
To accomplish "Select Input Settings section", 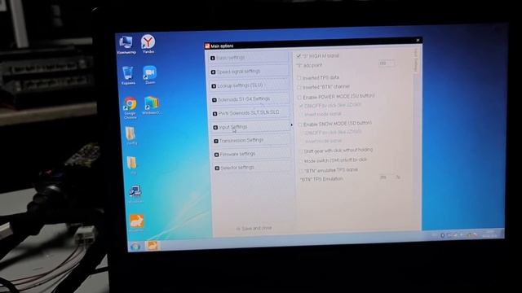I will [251, 127].
